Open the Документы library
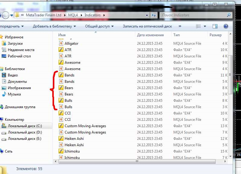This screenshot has height=174, width=241. [14, 82]
